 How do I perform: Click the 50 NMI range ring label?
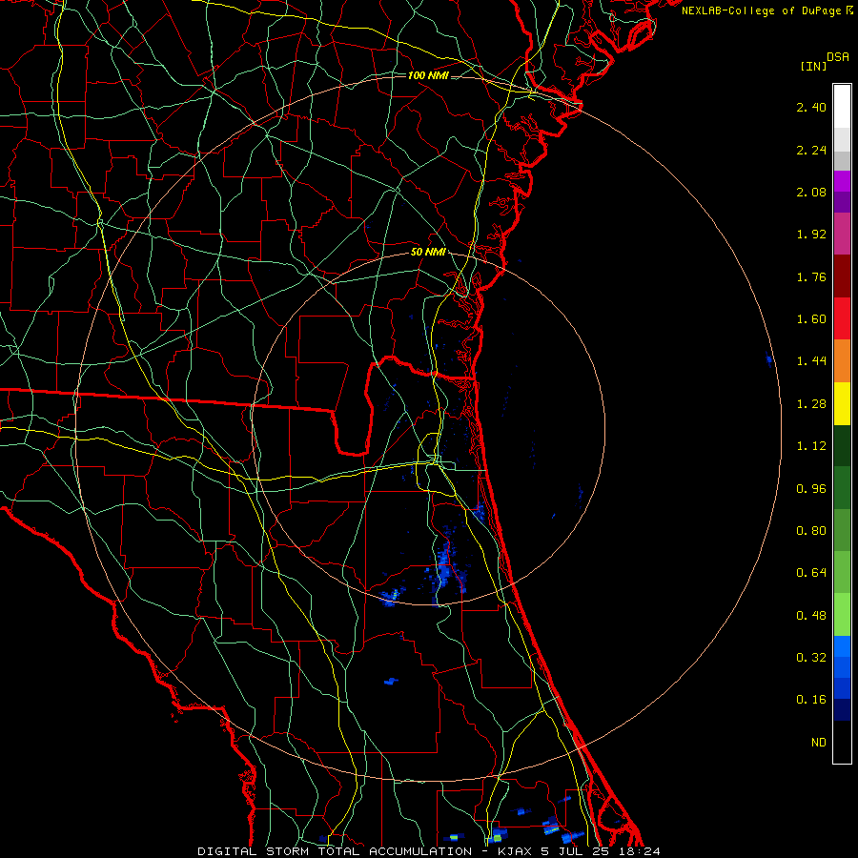tap(428, 253)
